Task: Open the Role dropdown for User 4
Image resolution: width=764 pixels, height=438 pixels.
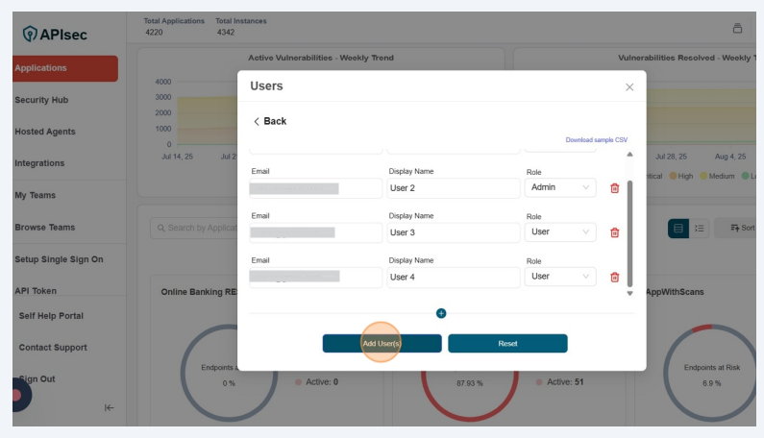Action: [x=560, y=277]
